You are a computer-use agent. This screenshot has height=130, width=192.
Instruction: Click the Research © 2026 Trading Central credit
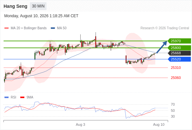click(165, 28)
